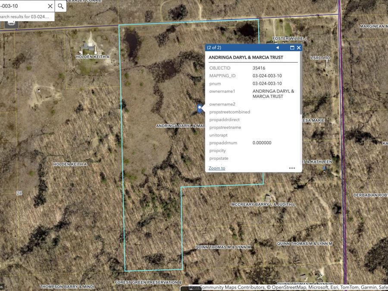The width and height of the screenshot is (388, 291).
Task: Maximize the parcel info popup
Action: [292, 47]
